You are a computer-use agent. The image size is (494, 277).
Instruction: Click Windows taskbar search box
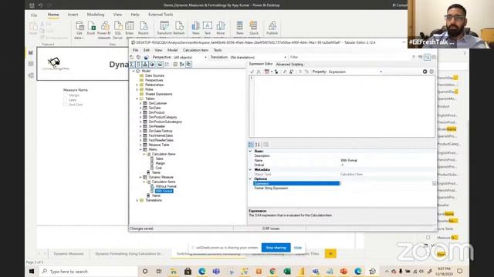pyautogui.click(x=89, y=271)
